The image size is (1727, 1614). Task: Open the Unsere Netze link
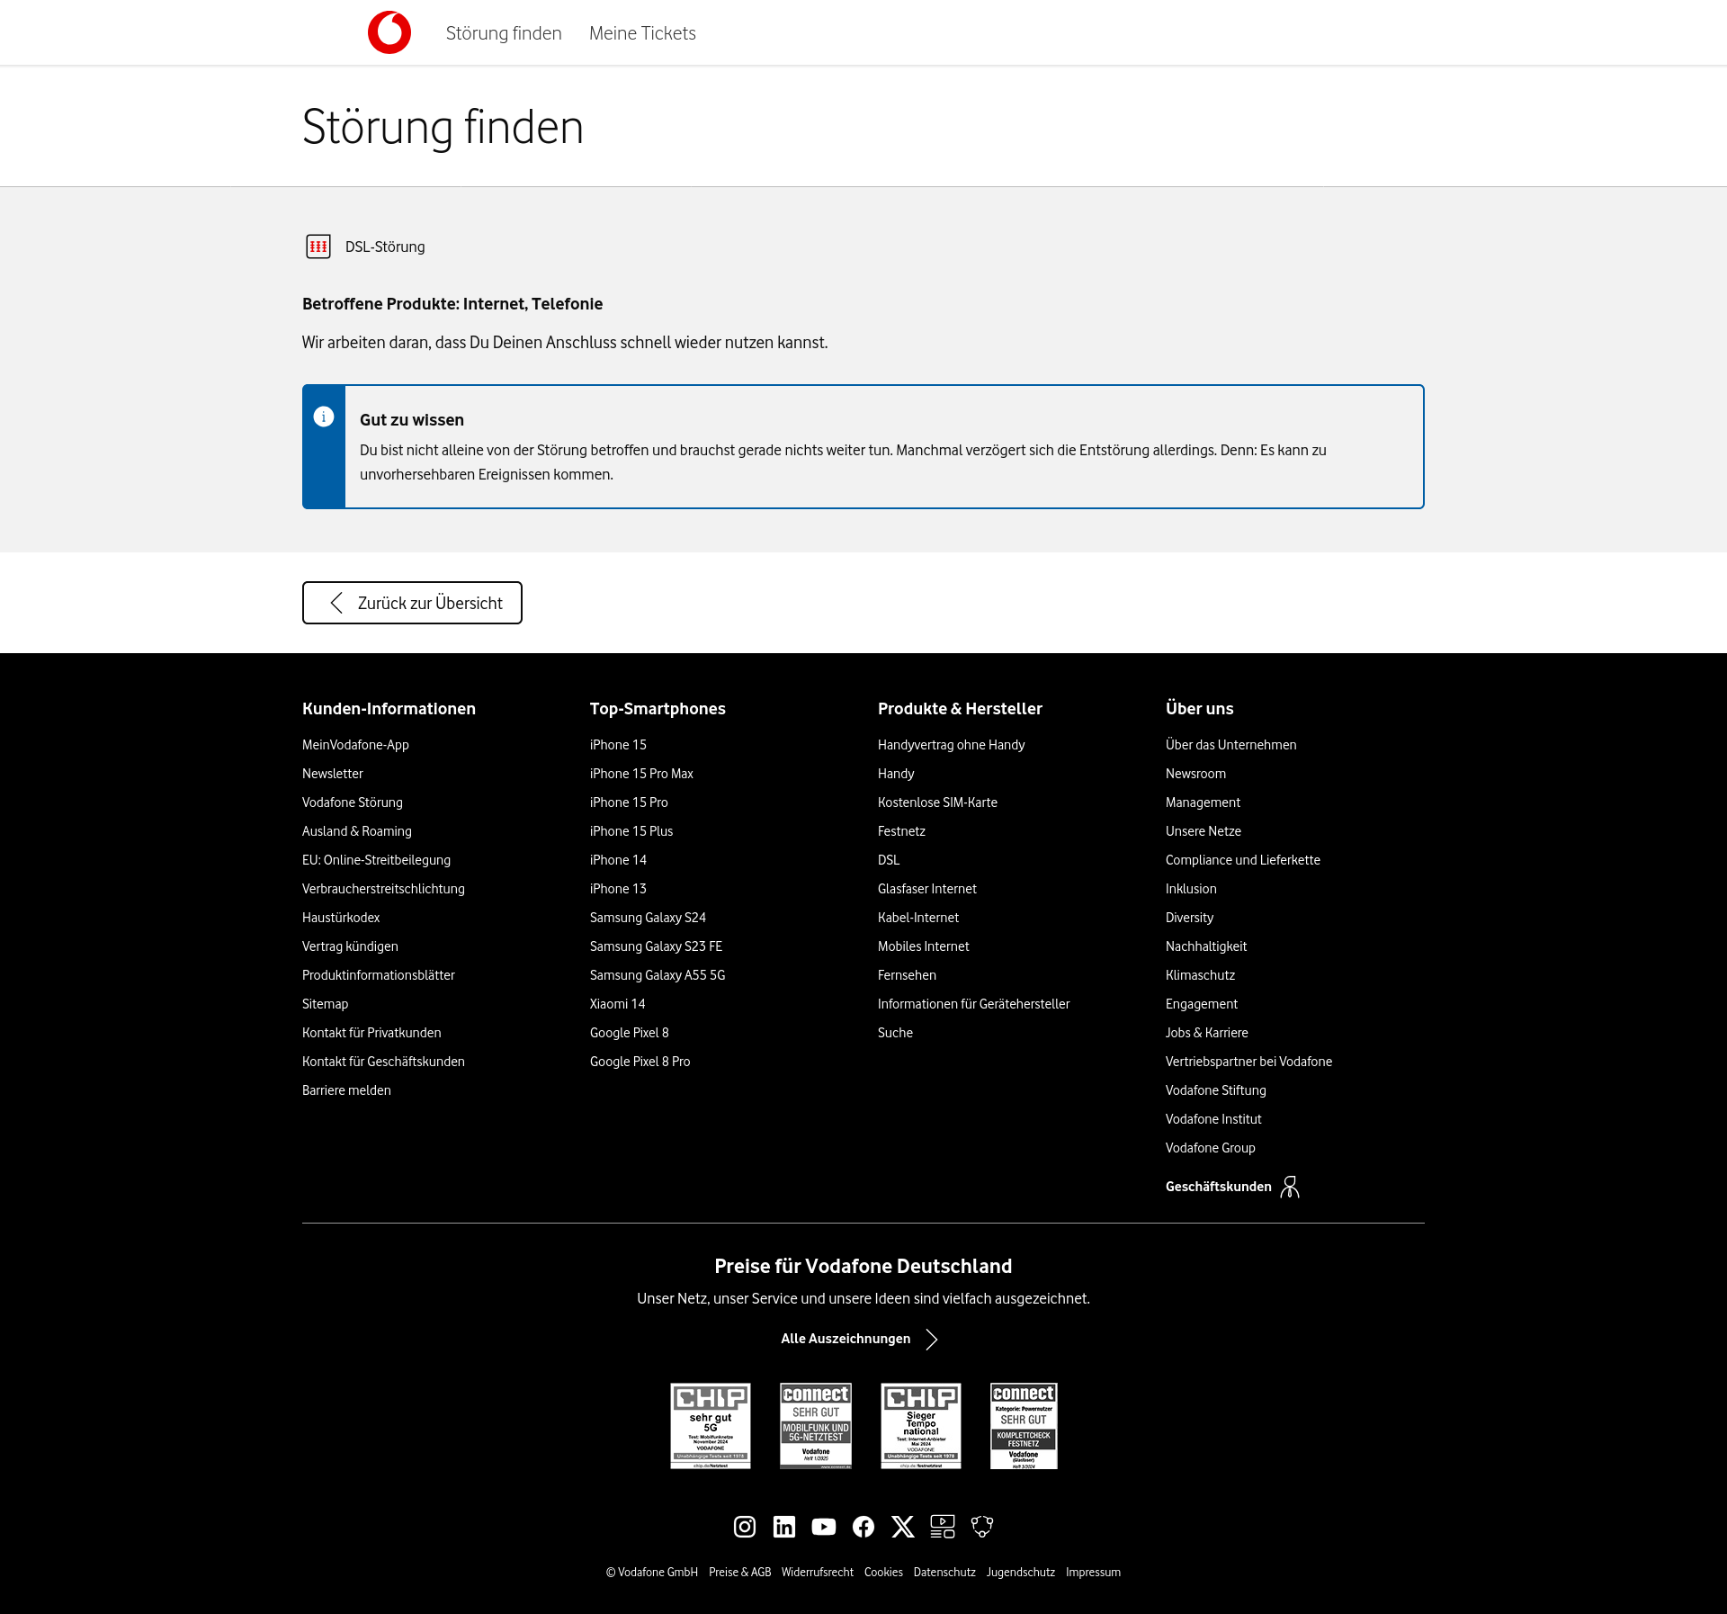click(1203, 831)
